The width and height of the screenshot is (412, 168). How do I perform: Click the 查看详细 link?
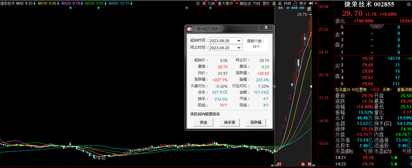coord(404,90)
